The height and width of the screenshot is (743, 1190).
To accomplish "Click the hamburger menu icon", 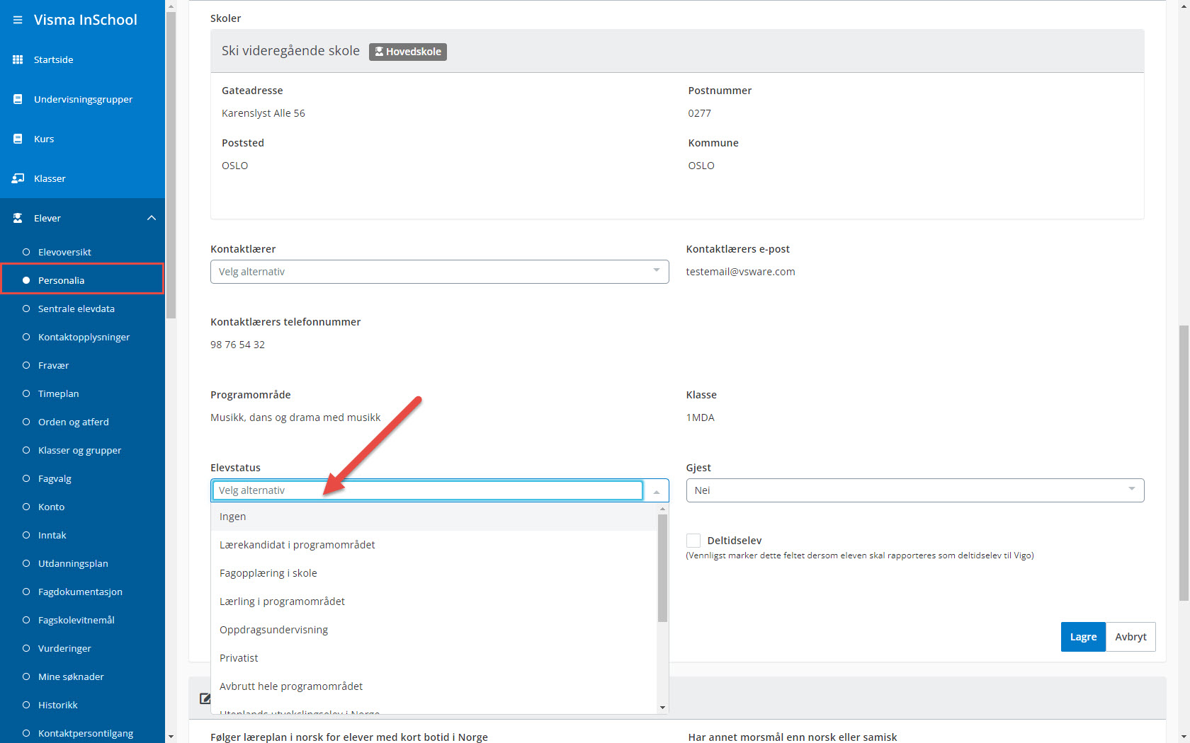I will pyautogui.click(x=18, y=20).
